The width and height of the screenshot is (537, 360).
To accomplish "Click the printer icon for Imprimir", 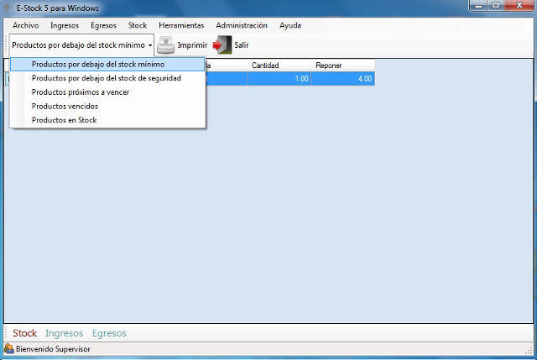I will 166,44.
